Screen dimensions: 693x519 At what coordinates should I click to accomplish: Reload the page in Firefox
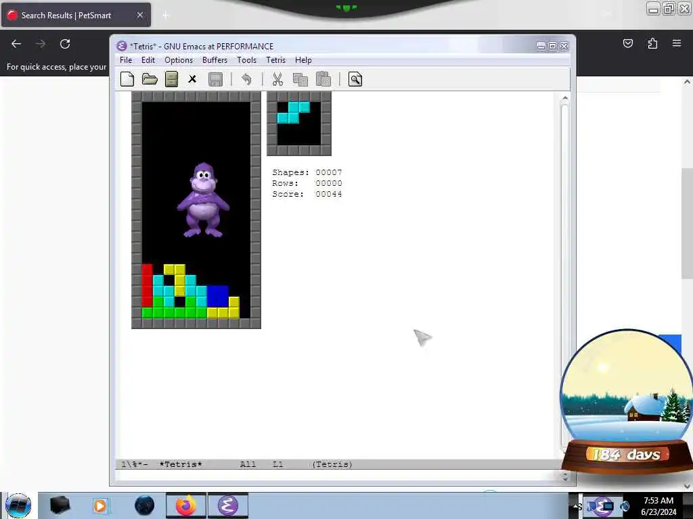tap(65, 44)
